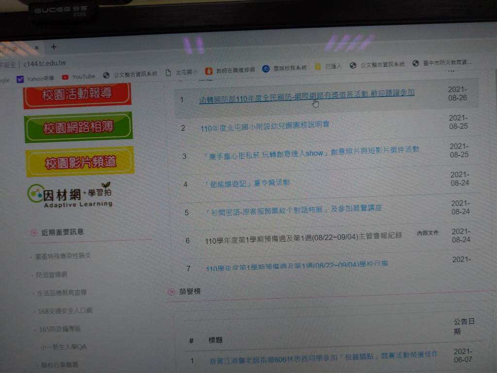Open the YouTube bookmark
The width and height of the screenshot is (497, 373).
coord(79,77)
